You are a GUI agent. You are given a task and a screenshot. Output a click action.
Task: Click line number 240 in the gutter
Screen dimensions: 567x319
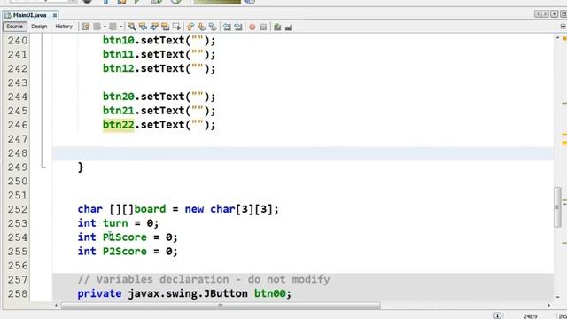[18, 41]
